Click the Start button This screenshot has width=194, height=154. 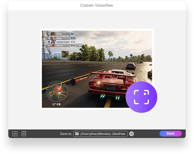(x=170, y=134)
